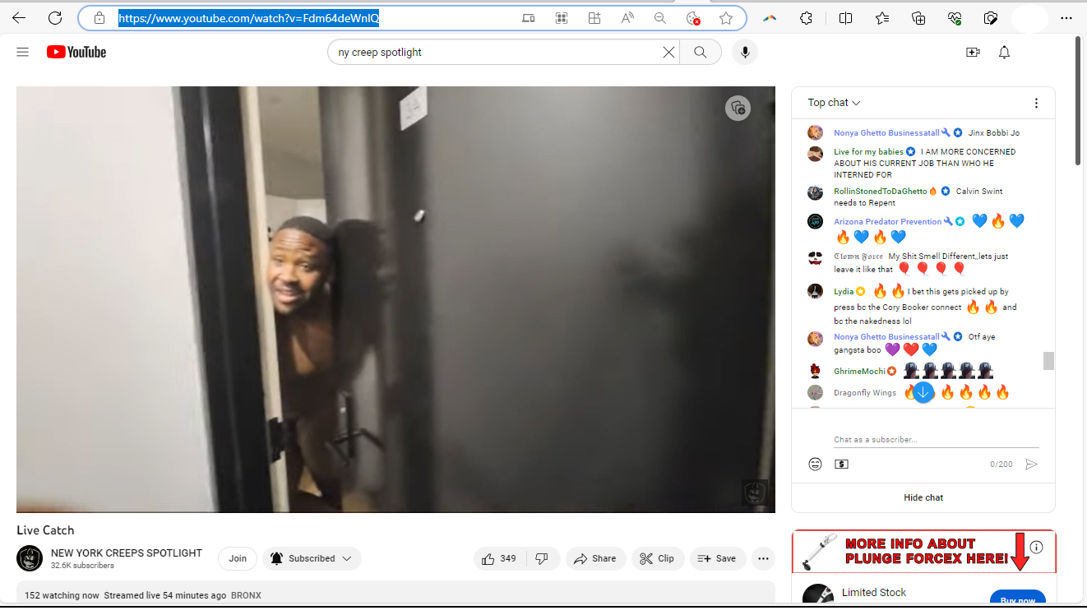Image resolution: width=1087 pixels, height=615 pixels.
Task: Open the YouTube hamburger guide menu
Action: pyautogui.click(x=23, y=52)
